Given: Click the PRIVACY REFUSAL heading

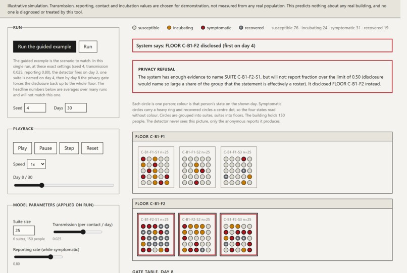Looking at the screenshot, I should (157, 69).
